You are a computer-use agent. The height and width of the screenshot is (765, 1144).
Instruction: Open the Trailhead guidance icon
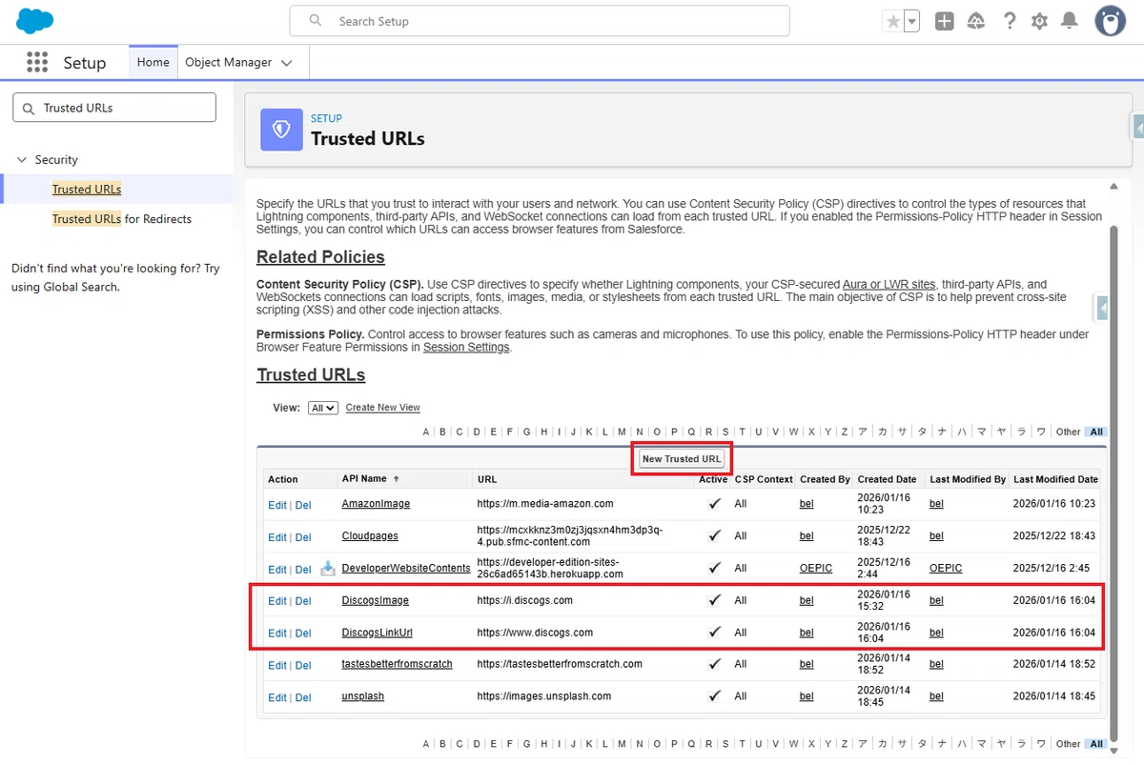tap(976, 21)
